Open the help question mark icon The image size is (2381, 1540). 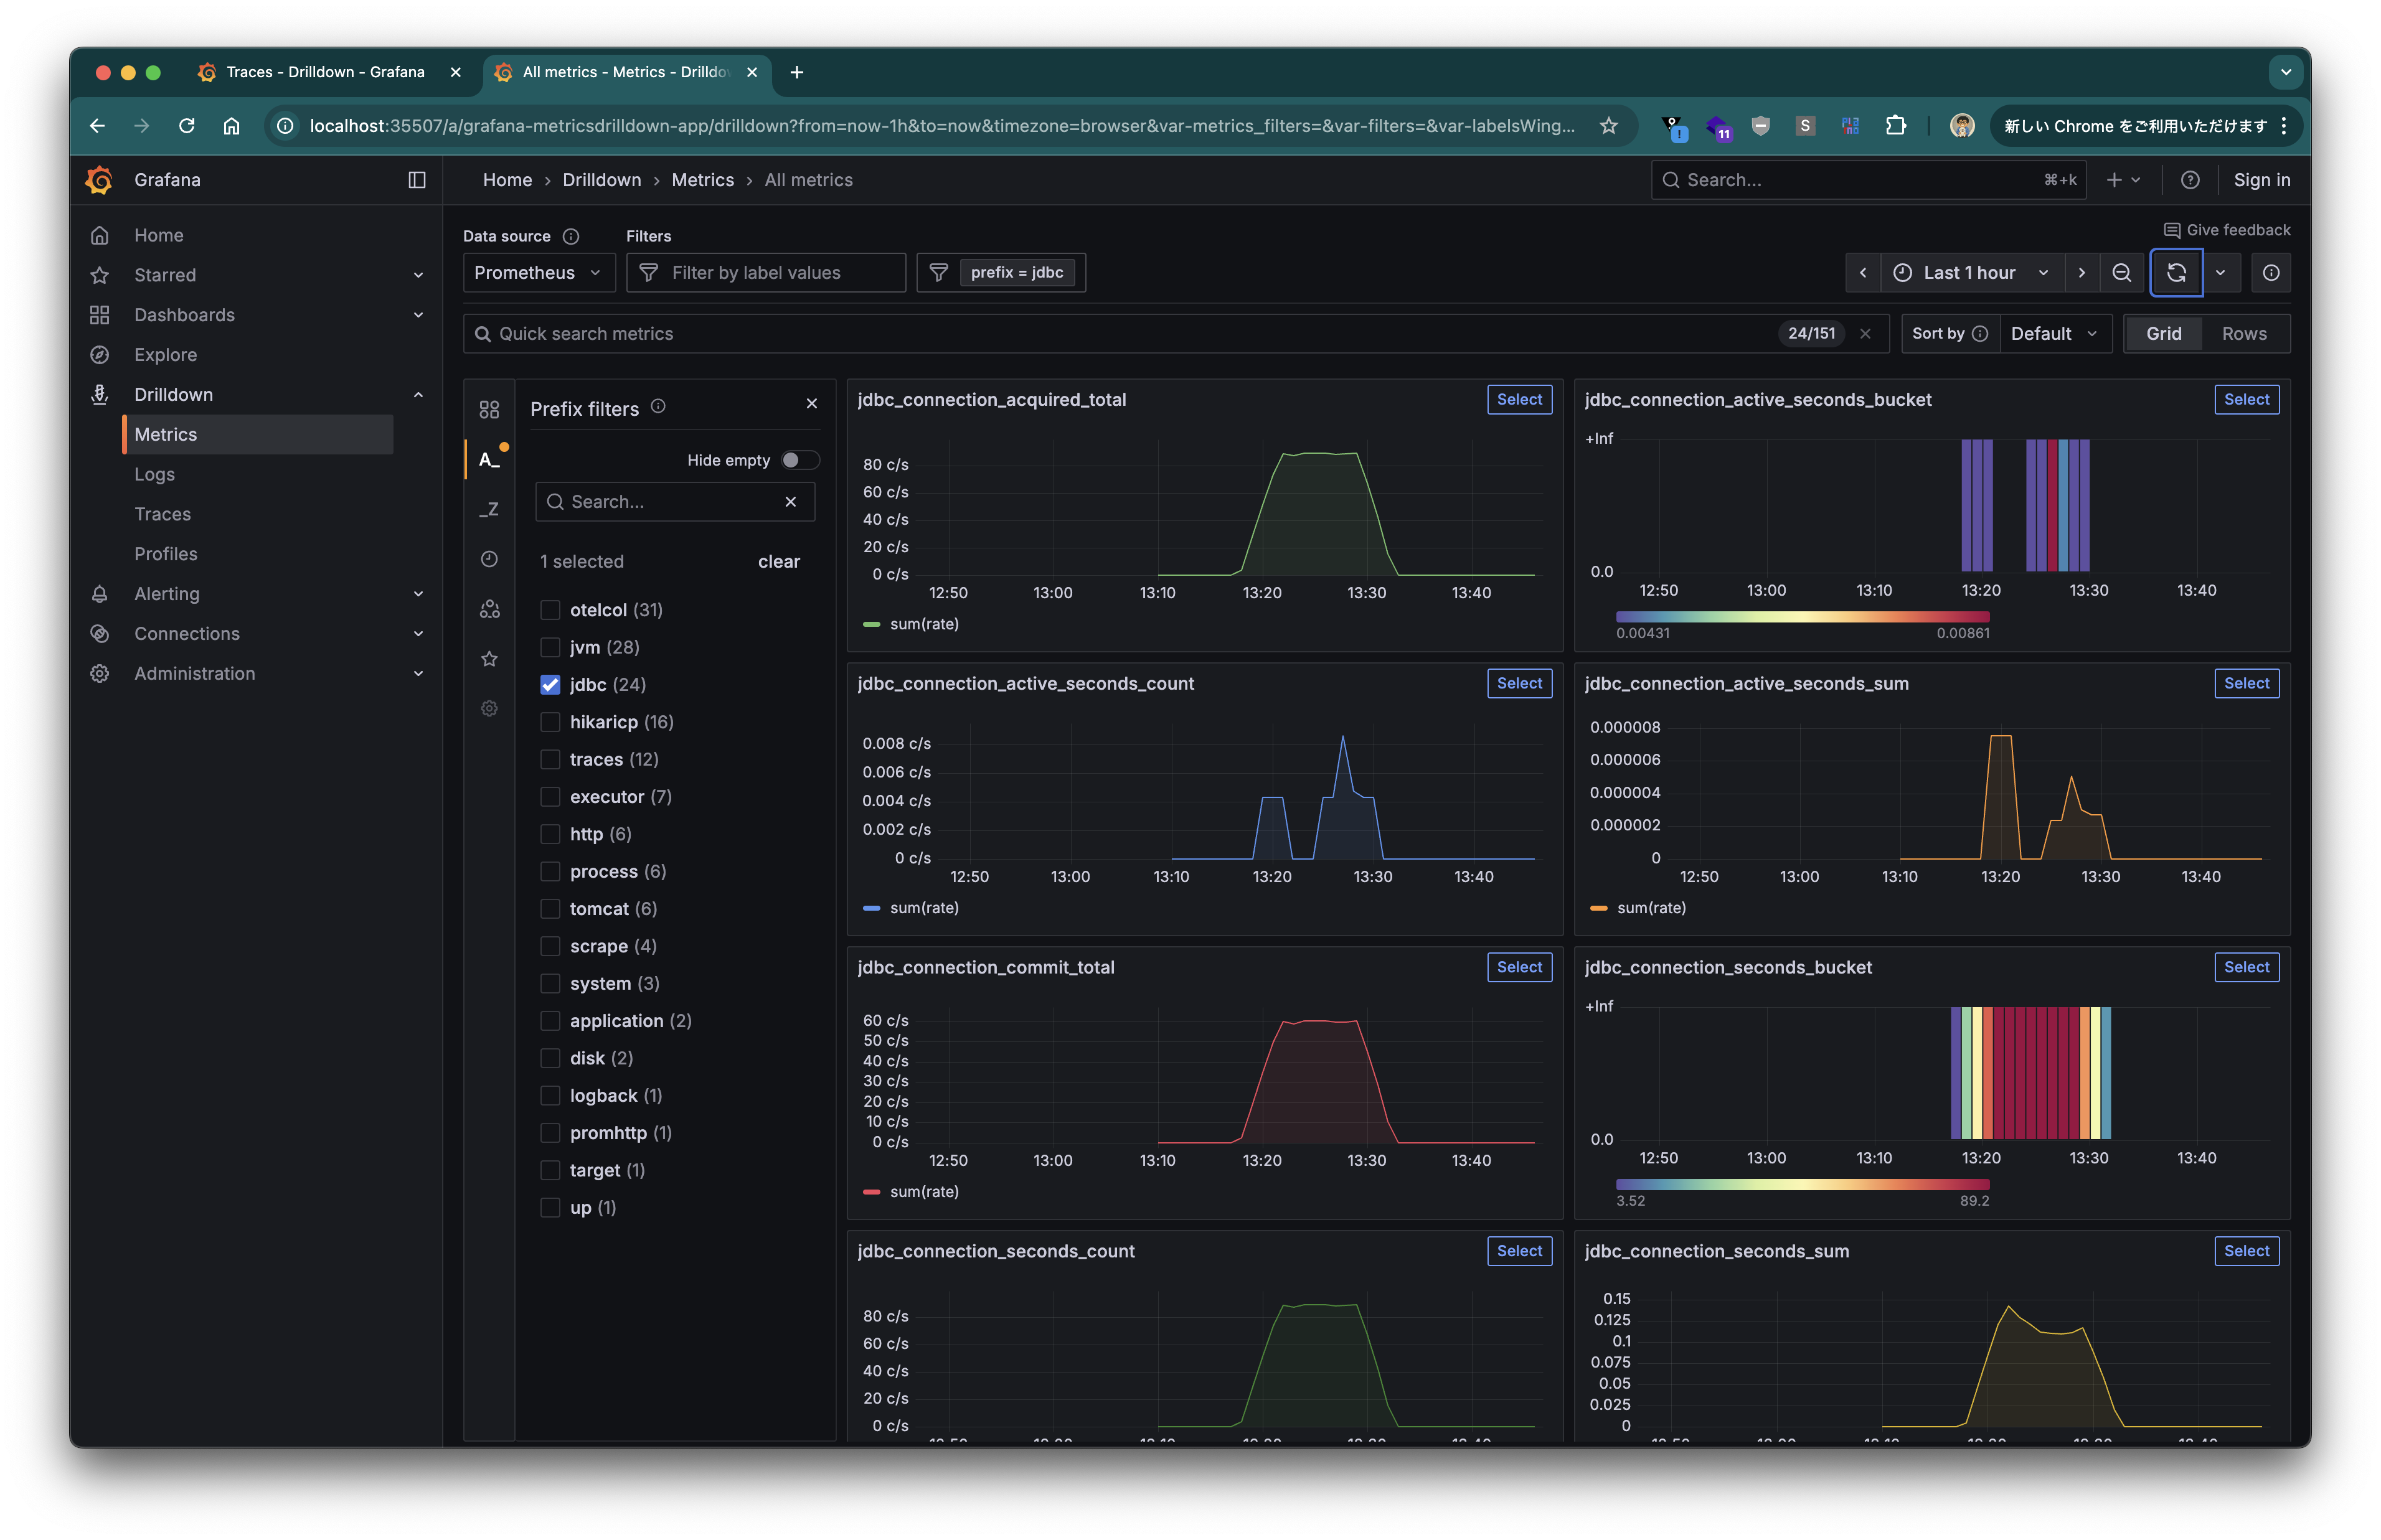pyautogui.click(x=2190, y=180)
